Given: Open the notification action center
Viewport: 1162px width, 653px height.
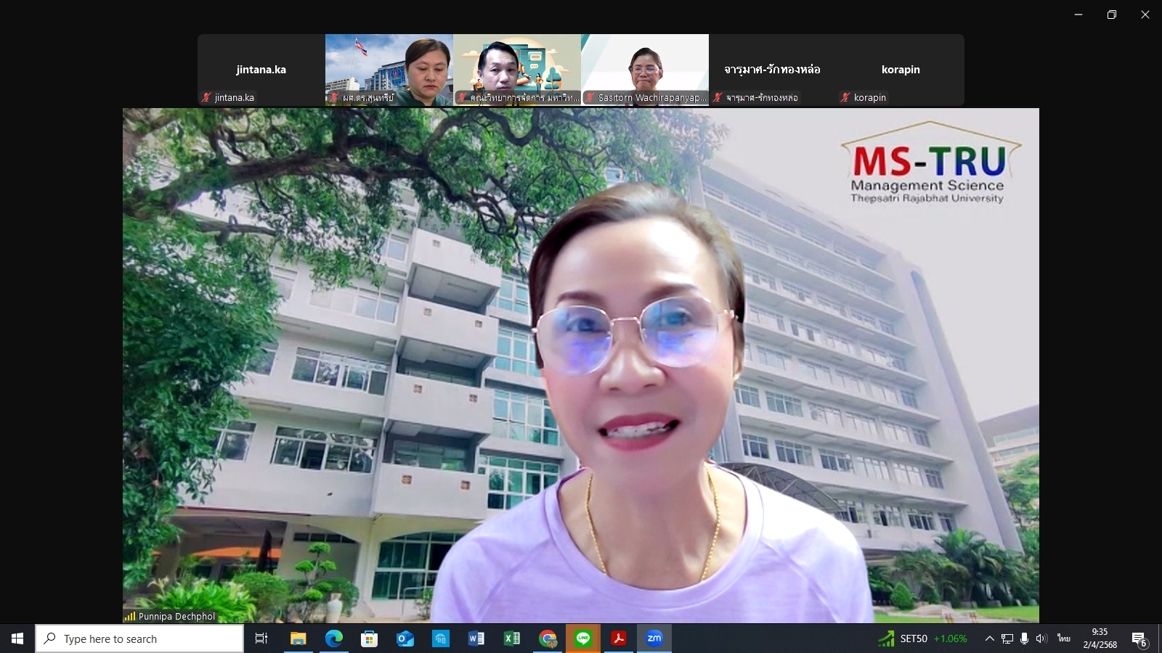Looking at the screenshot, I should [x=1139, y=639].
